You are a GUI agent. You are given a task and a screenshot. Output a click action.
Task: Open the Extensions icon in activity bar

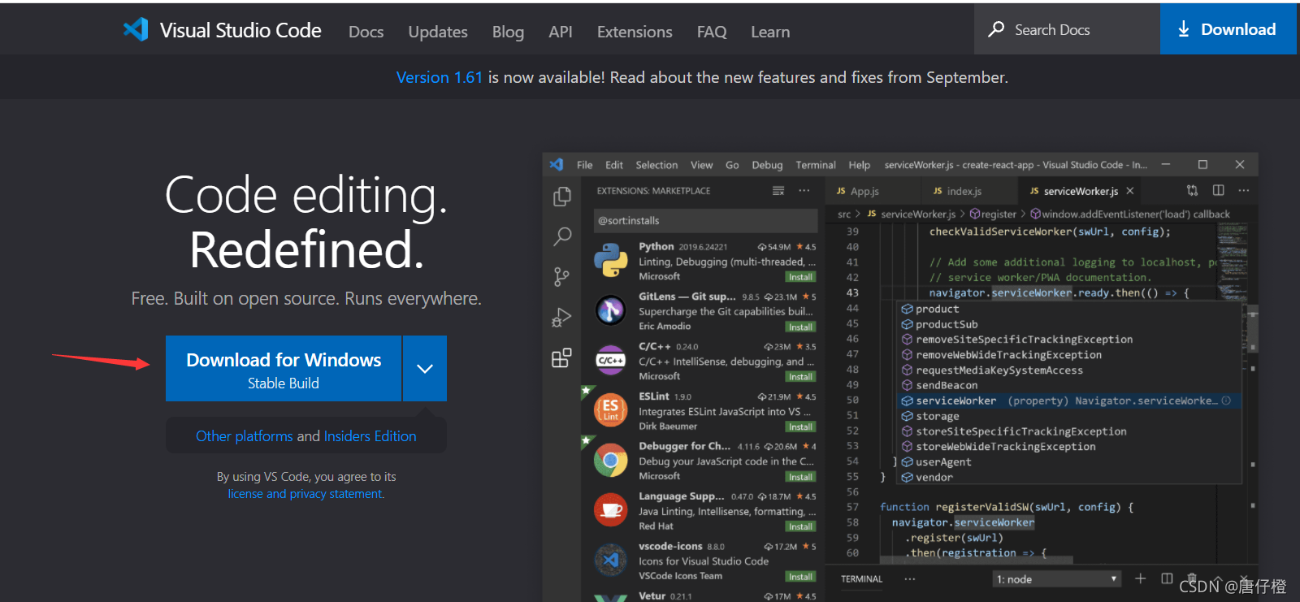click(561, 358)
